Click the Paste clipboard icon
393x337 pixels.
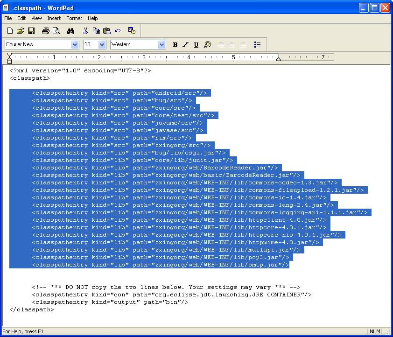[x=107, y=31]
